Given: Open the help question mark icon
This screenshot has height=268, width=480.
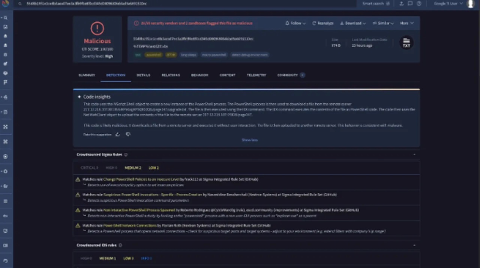Looking at the screenshot, I should 419,3.
